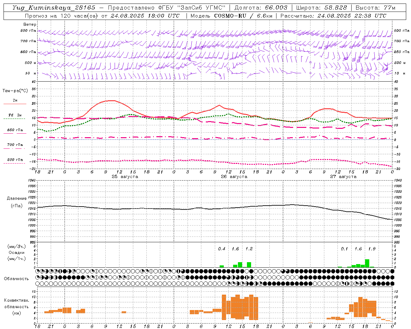Click the 700 гПа temperature legend entry

pos(15,145)
